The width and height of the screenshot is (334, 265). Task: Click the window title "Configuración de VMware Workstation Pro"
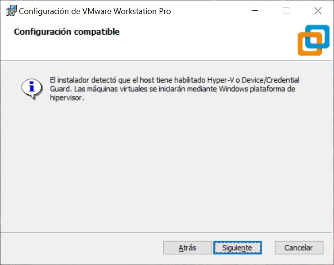pos(95,11)
